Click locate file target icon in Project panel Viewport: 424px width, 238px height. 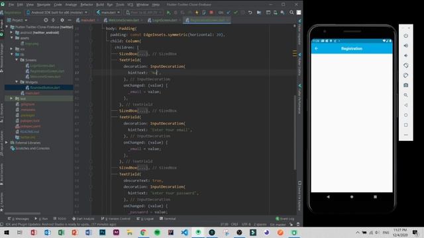46,20
